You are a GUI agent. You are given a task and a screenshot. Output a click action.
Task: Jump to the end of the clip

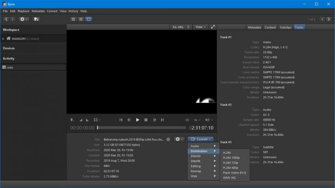pyautogui.click(x=162, y=120)
